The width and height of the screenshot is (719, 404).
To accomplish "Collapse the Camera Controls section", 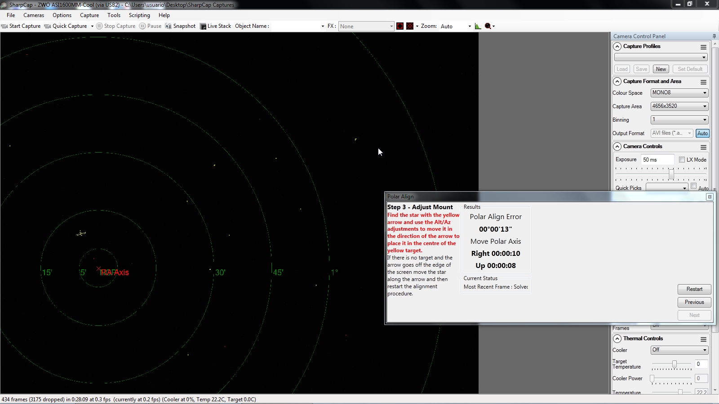I will [617, 146].
